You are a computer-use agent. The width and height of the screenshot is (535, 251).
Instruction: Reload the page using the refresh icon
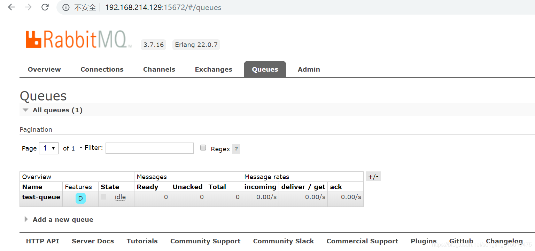click(x=45, y=7)
